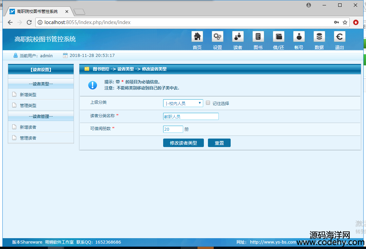Open the 帐号 account icon
This screenshot has width=366, height=249.
tap(299, 37)
